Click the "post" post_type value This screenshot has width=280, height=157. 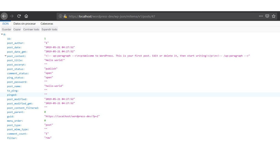coord(49,125)
